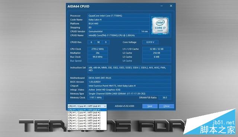Select CPU #1 / Core #2 / HTT Unit #1 option

click(x=87, y=115)
